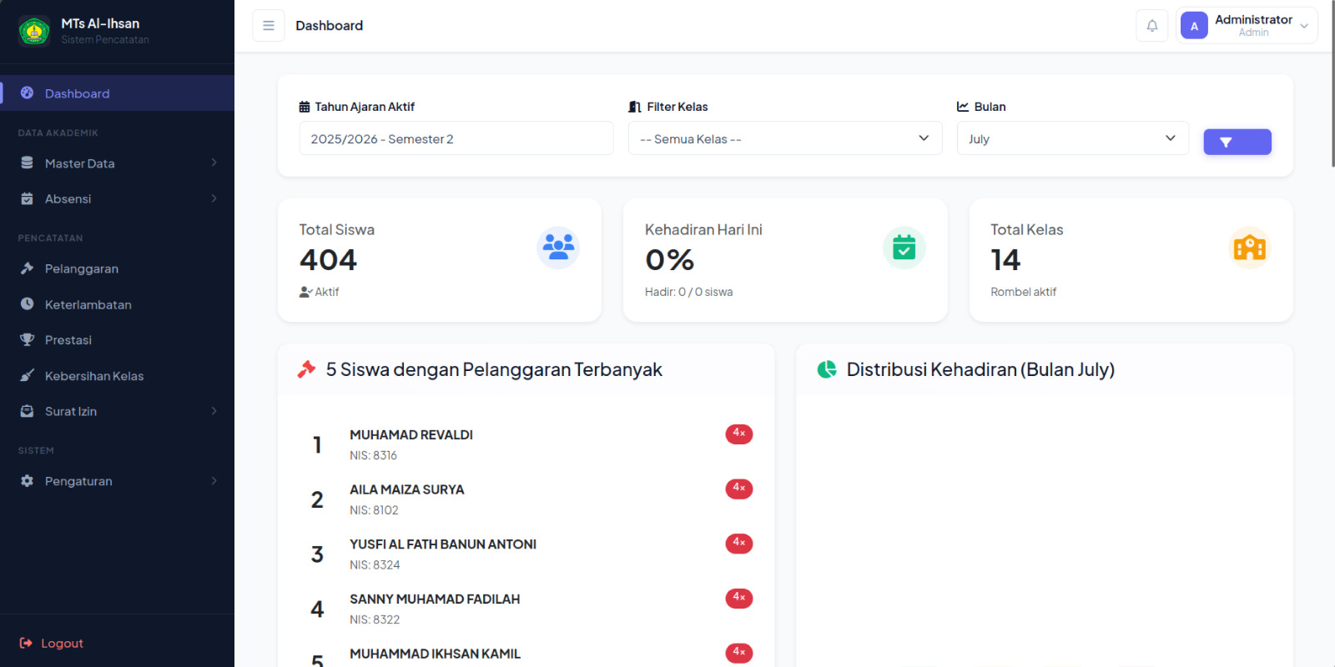The height and width of the screenshot is (667, 1335).
Task: Click the Dashboard palette icon in sidebar
Action: [27, 93]
